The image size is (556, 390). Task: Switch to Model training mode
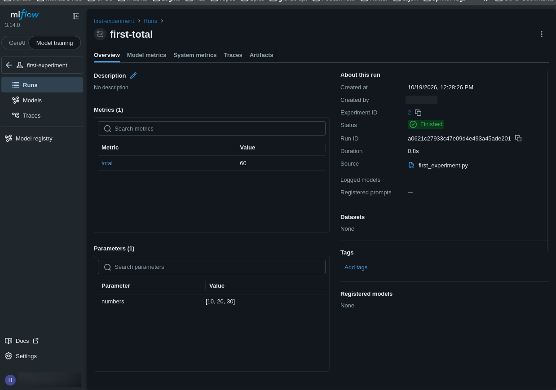[54, 43]
